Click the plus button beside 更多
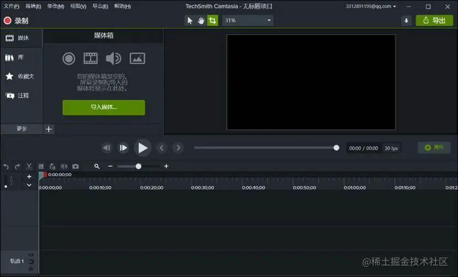This screenshot has height=277, width=458. [x=49, y=129]
